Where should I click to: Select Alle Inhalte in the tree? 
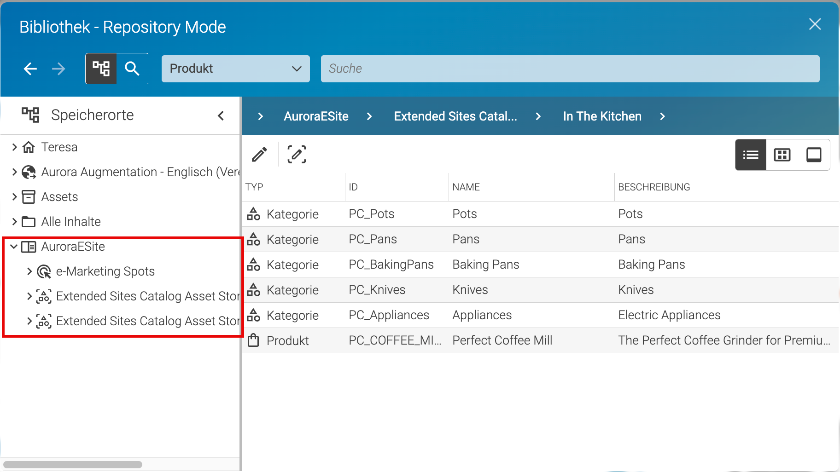71,222
